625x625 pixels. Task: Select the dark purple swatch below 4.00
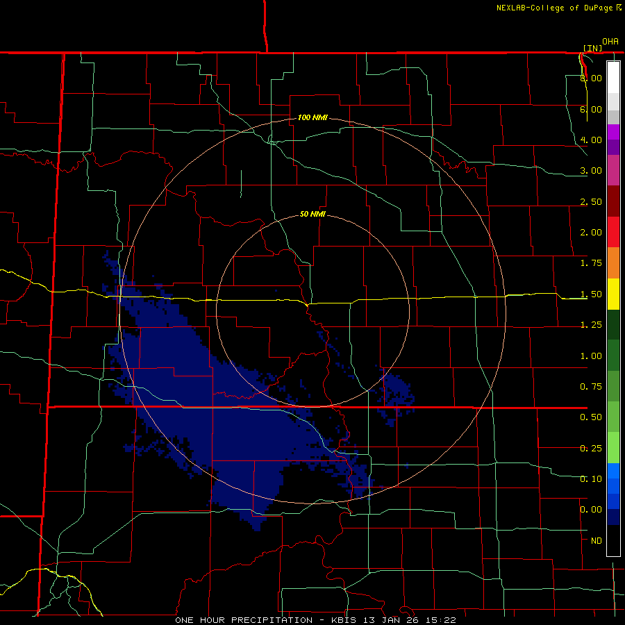click(613, 147)
